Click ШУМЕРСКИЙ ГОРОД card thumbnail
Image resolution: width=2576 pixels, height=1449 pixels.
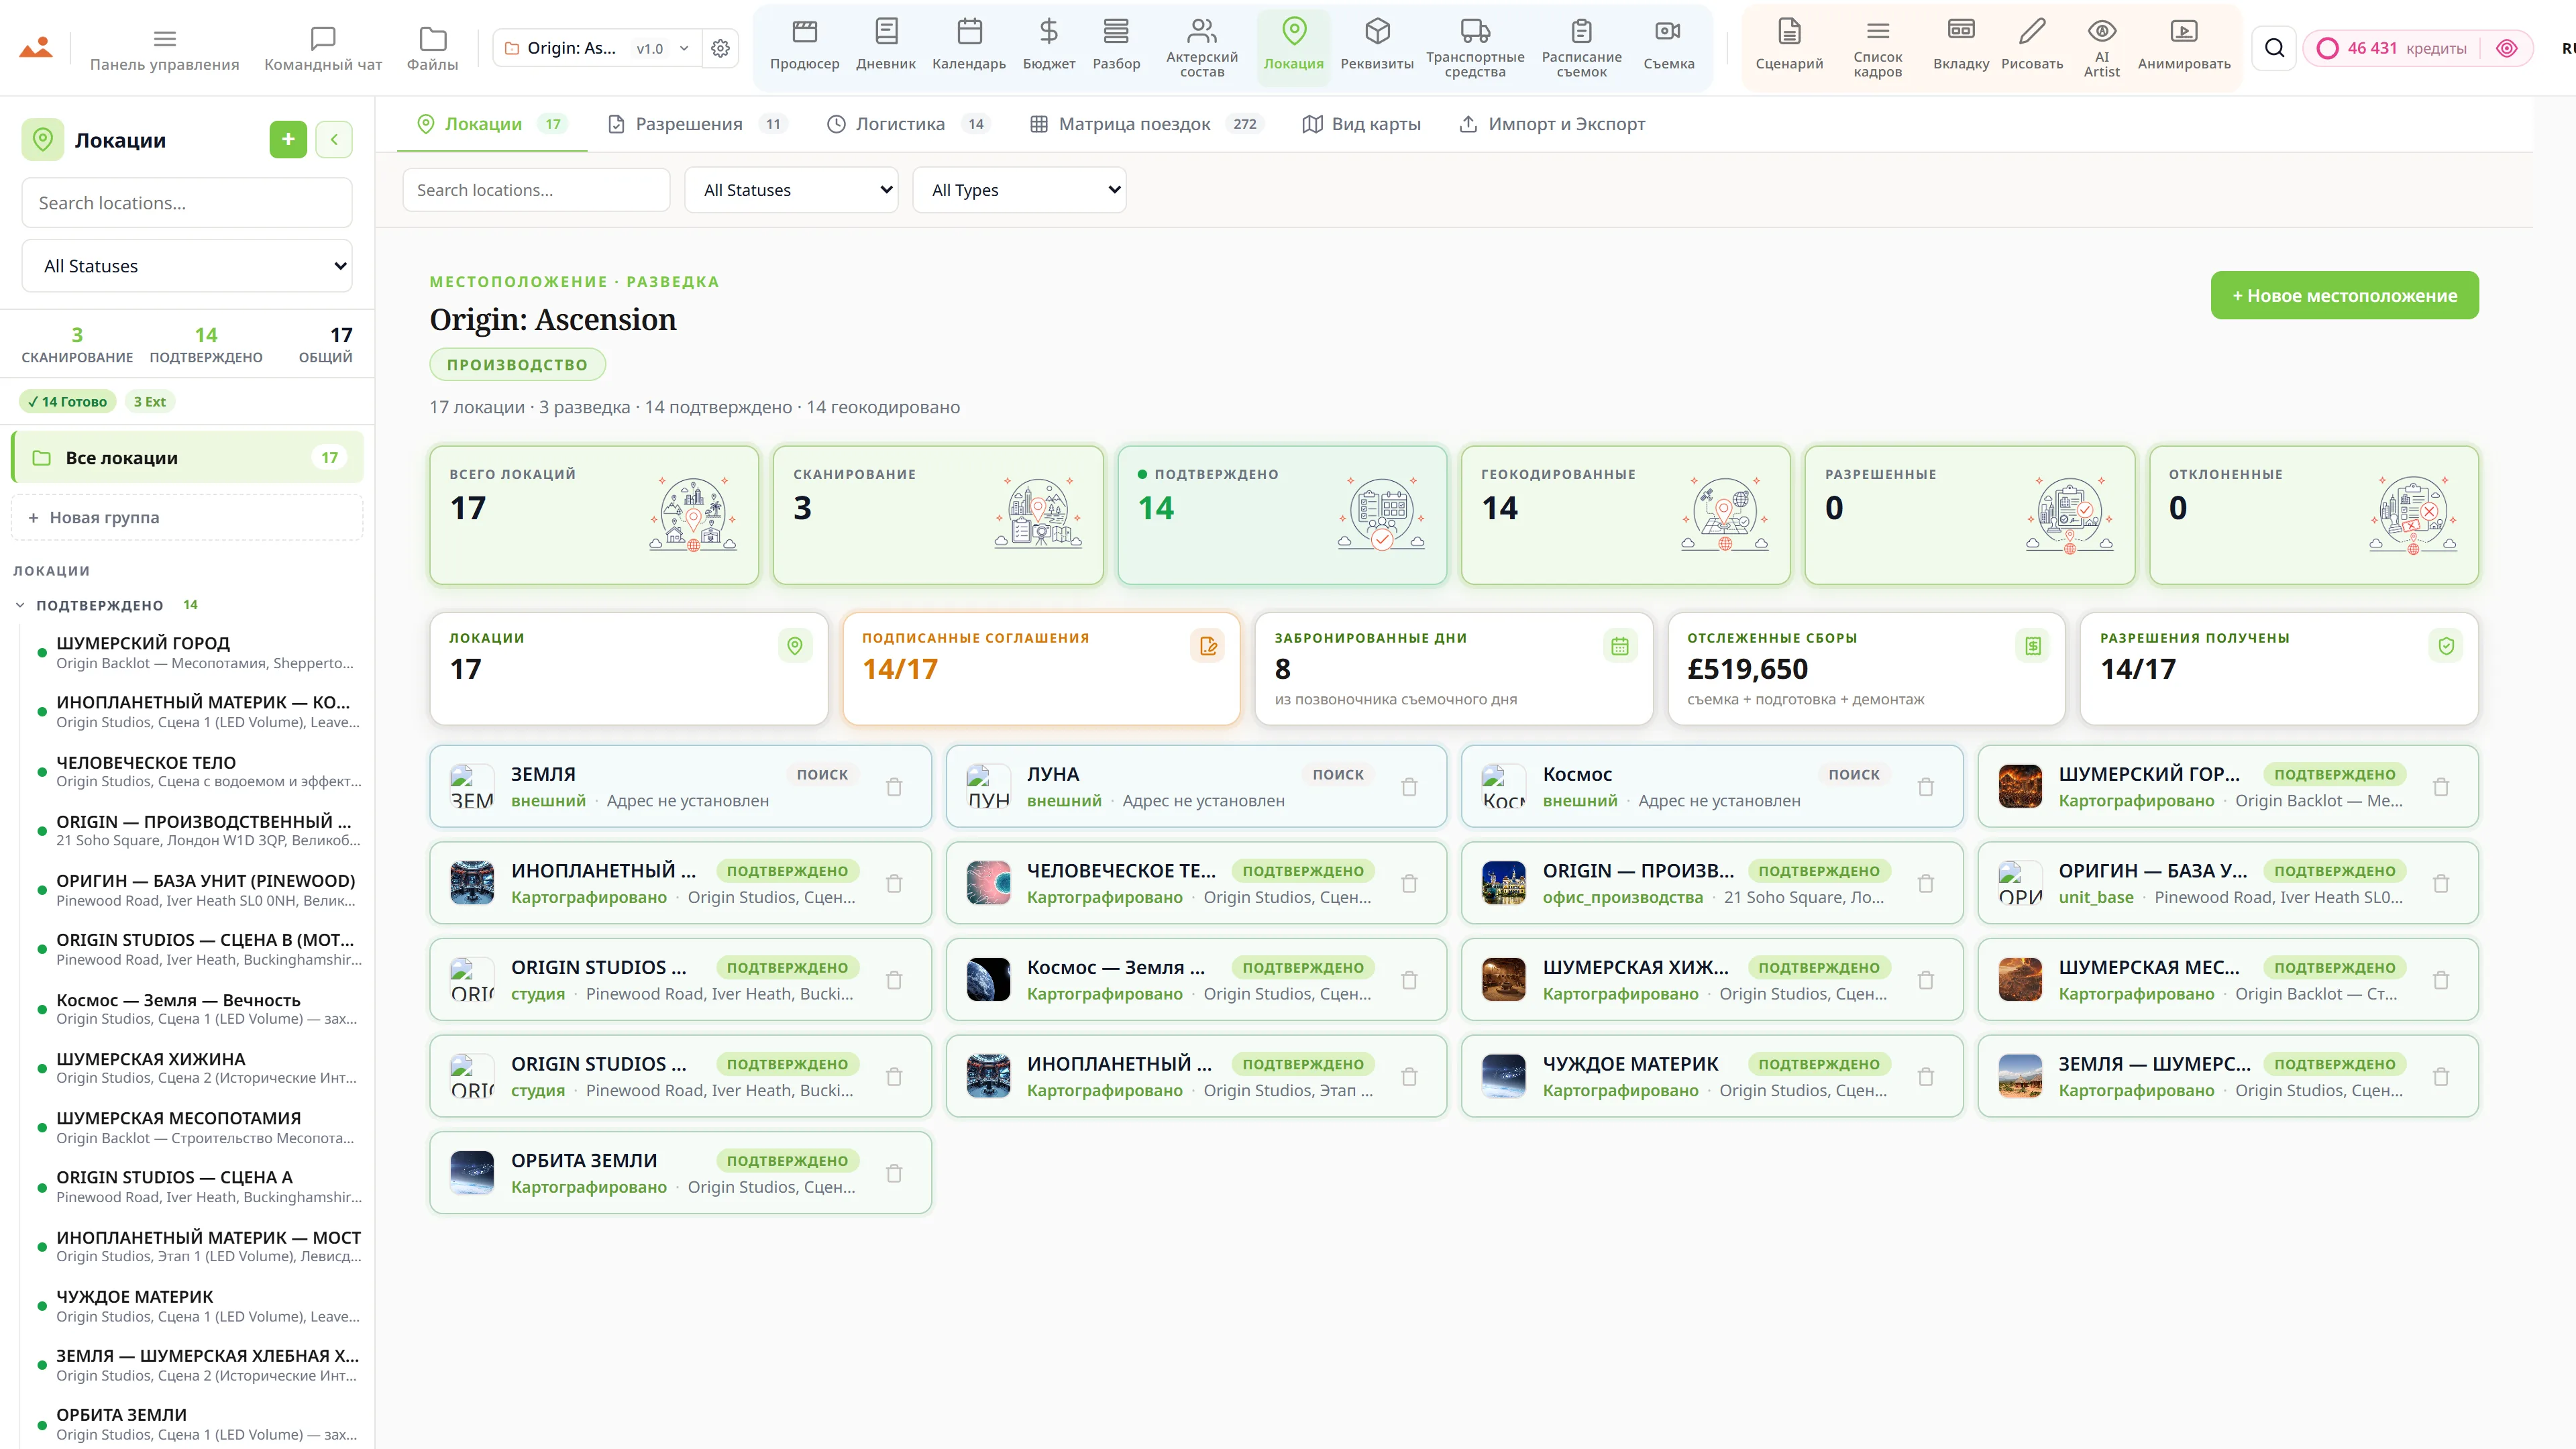coord(2019,786)
